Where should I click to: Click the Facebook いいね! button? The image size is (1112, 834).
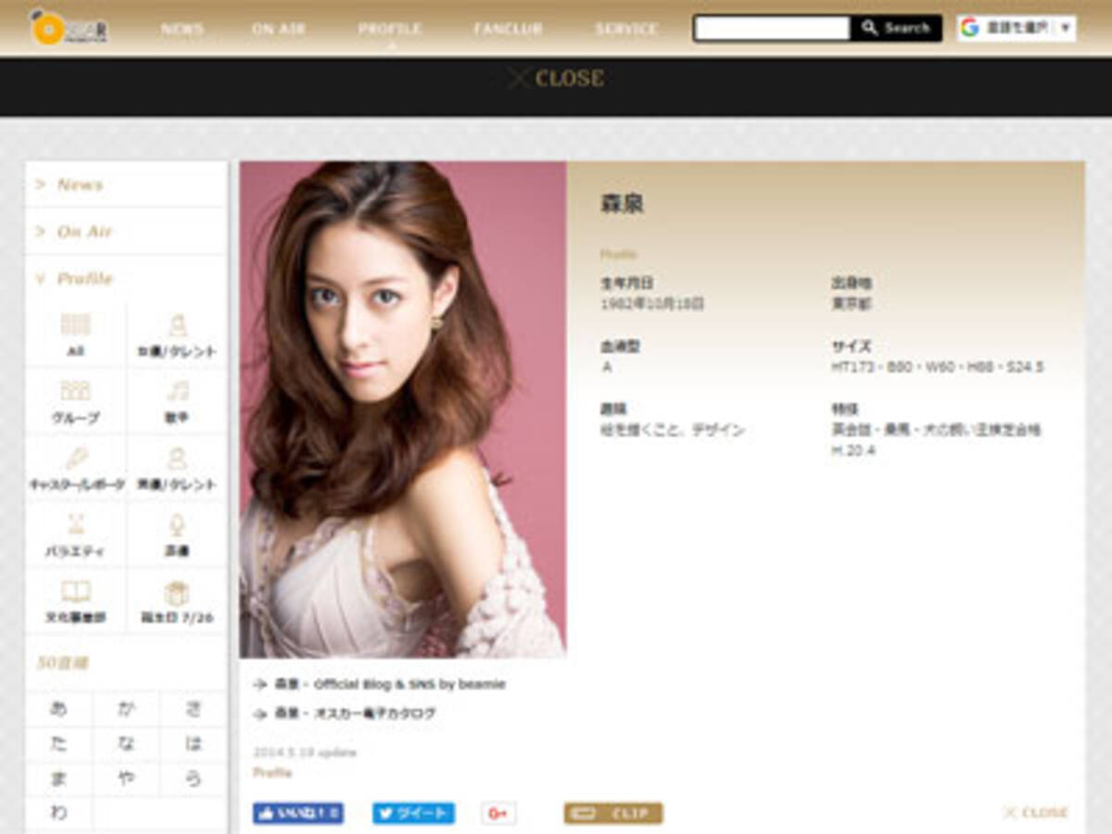tap(298, 814)
